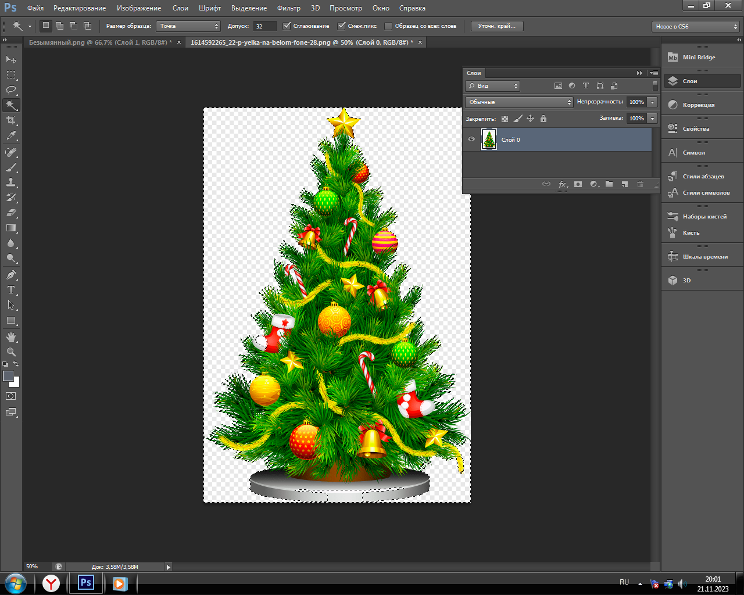Hide layer Слой 0 with eye icon
Image resolution: width=744 pixels, height=595 pixels.
tap(471, 139)
